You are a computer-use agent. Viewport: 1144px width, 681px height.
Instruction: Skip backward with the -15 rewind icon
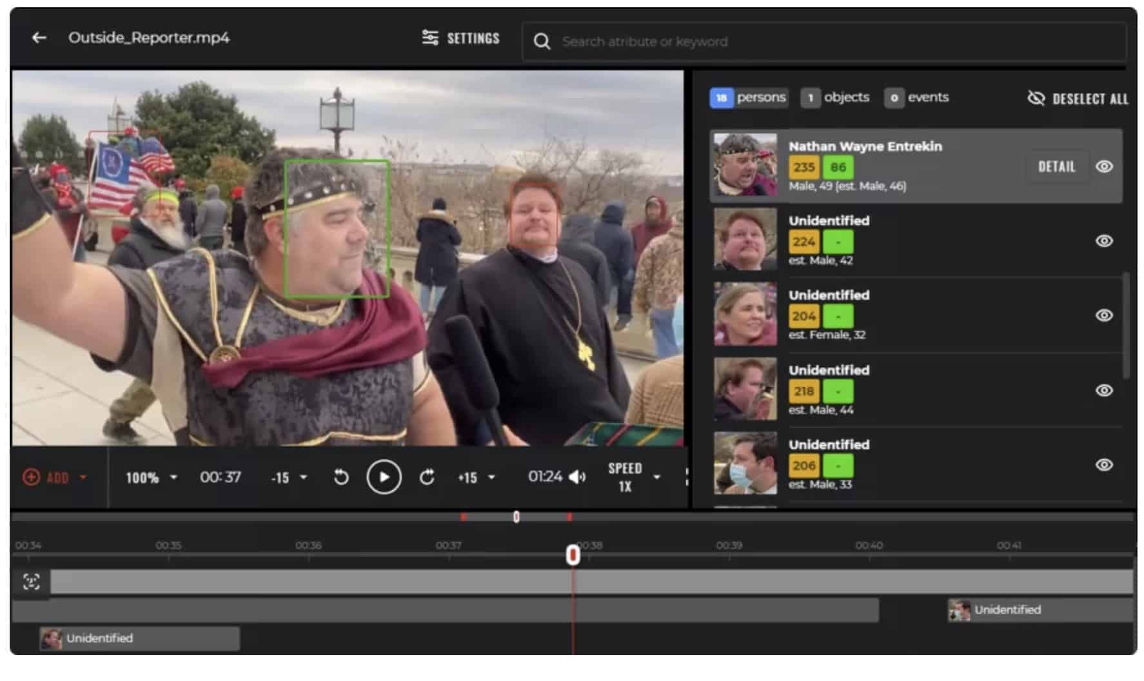[x=281, y=477]
